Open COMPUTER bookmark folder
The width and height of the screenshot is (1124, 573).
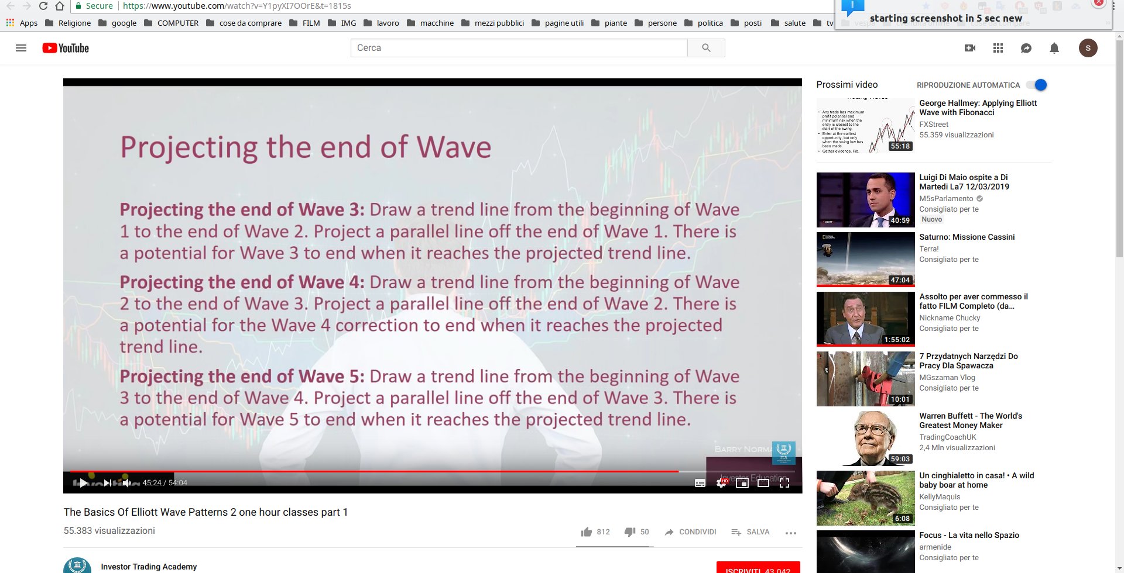point(171,23)
